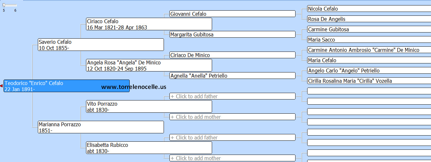Add a mother for Vito Porrazzo
Screen dimensions: 431x162
232,117
